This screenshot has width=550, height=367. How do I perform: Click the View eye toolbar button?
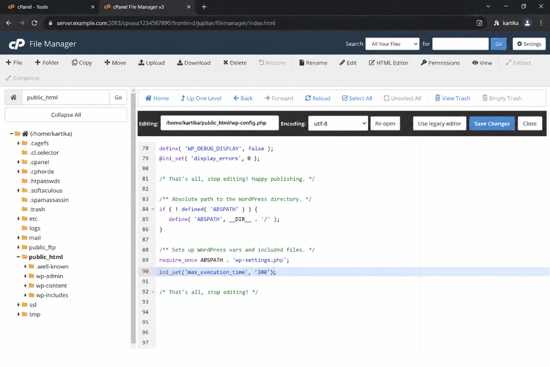tap(482, 63)
